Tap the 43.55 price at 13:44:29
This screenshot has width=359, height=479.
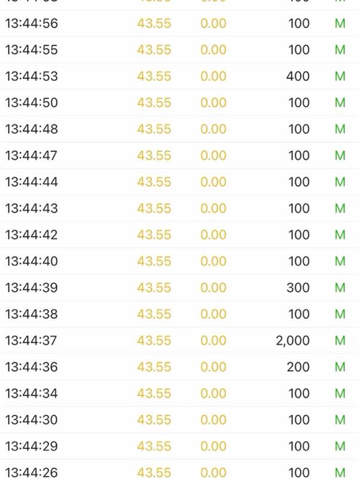[154, 446]
